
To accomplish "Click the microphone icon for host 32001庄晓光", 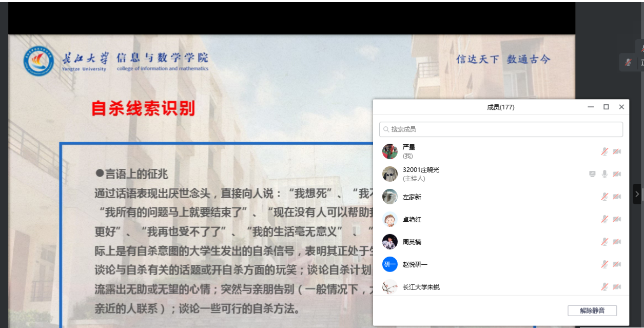I will click(605, 174).
